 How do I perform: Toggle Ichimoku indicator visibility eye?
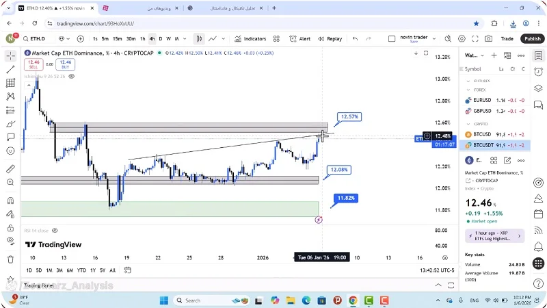pos(71,76)
